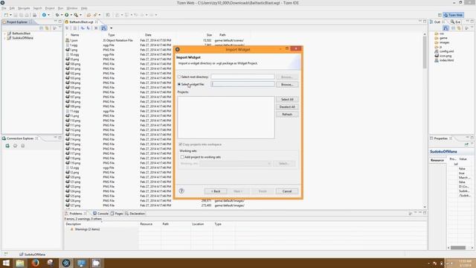
Task: Click the green Run toolbar icon
Action: pos(66,15)
